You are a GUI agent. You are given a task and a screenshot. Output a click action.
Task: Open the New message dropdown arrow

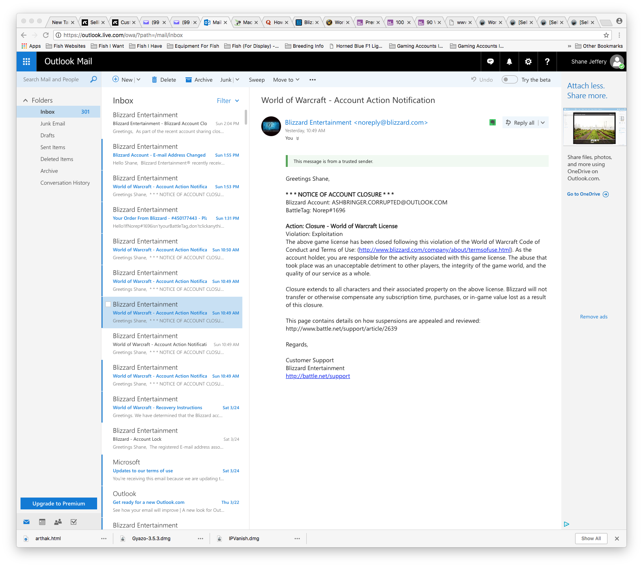pyautogui.click(x=139, y=80)
